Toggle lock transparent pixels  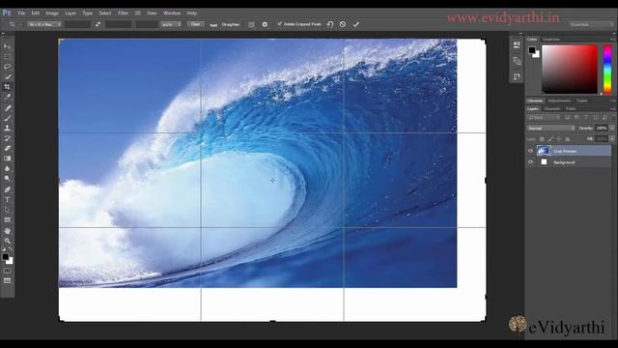pos(542,139)
